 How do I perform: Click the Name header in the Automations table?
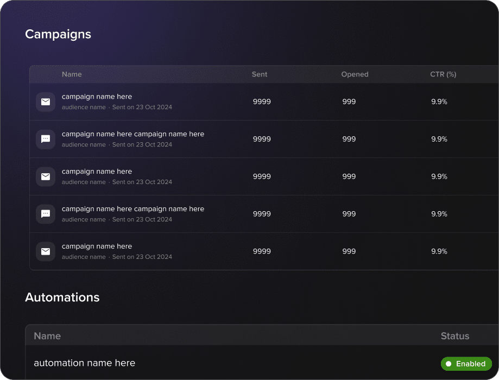47,336
